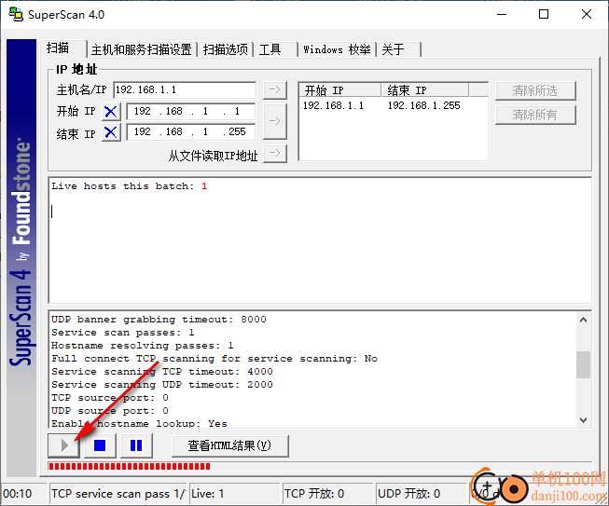Image resolution: width=609 pixels, height=506 pixels.
Task: Open the 扫描选项 tab
Action: (226, 49)
